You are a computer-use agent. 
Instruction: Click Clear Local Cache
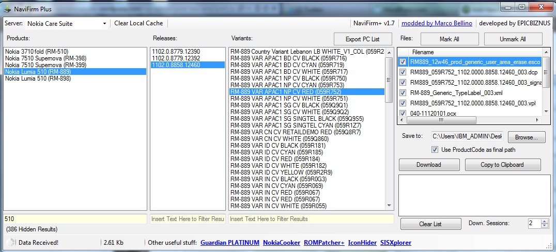(x=138, y=23)
